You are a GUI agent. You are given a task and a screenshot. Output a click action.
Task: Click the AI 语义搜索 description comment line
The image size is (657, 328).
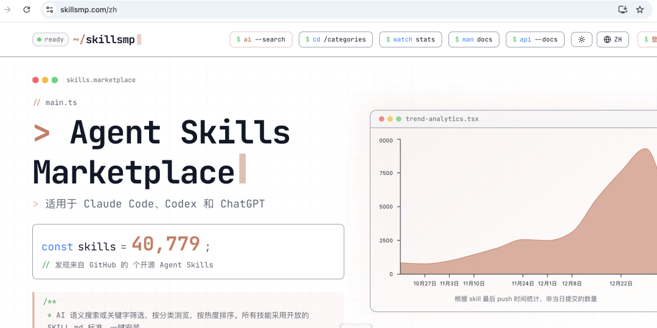coord(178,315)
